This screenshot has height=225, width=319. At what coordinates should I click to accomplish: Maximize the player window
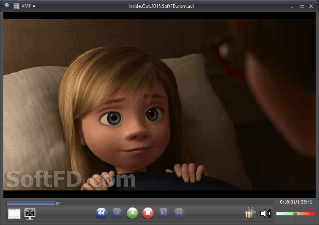(302, 6)
